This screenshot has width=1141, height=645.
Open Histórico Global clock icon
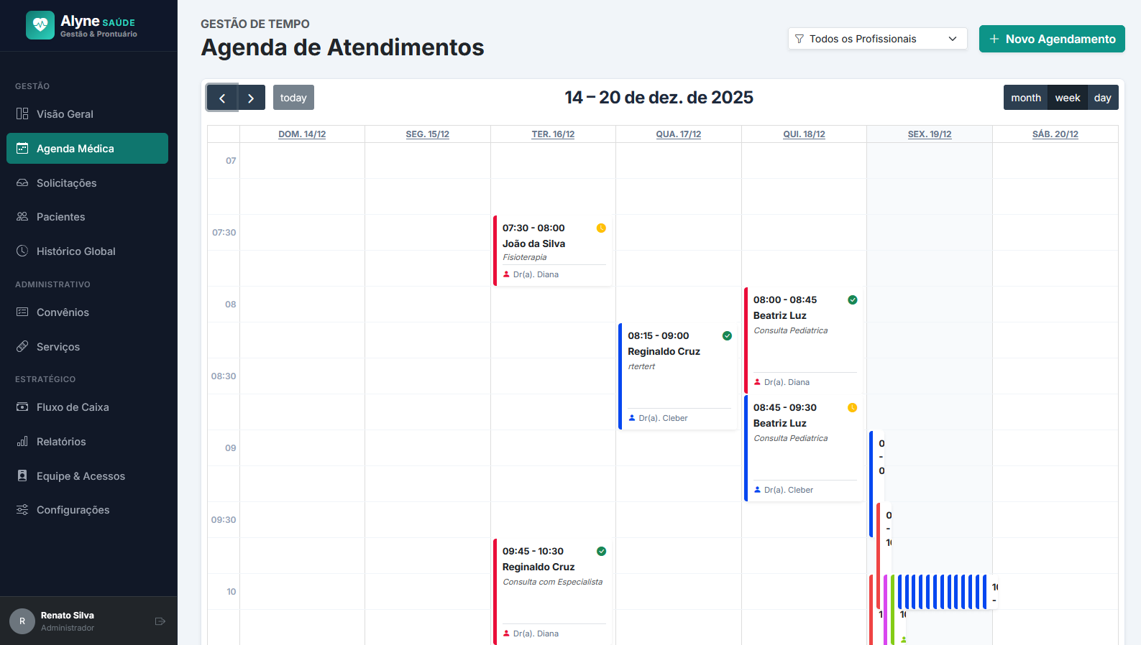click(22, 251)
